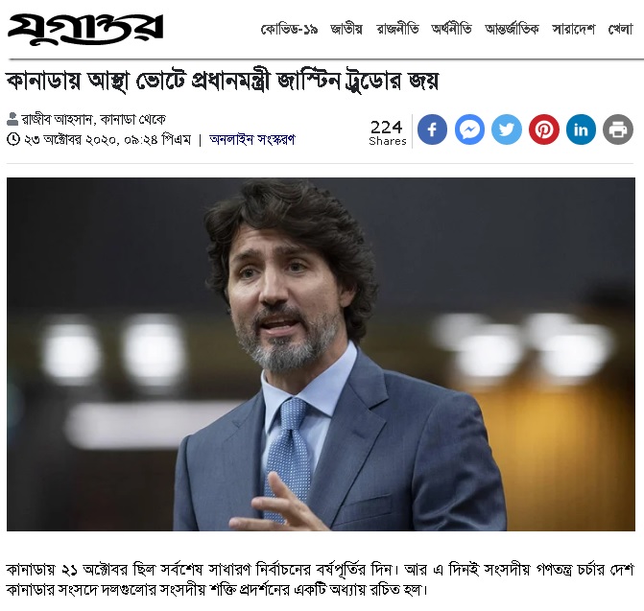Go to the জাতীয় section
Image resolution: width=644 pixels, height=611 pixels.
(346, 29)
